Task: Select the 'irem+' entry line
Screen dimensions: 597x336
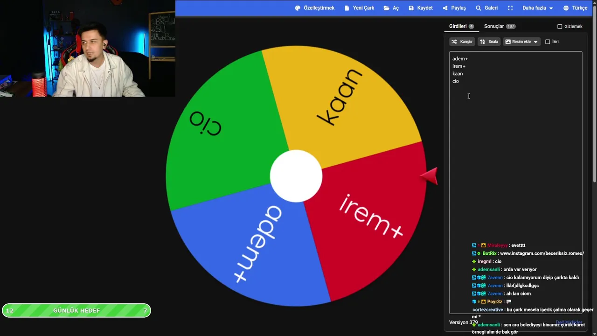Action: pos(459,66)
